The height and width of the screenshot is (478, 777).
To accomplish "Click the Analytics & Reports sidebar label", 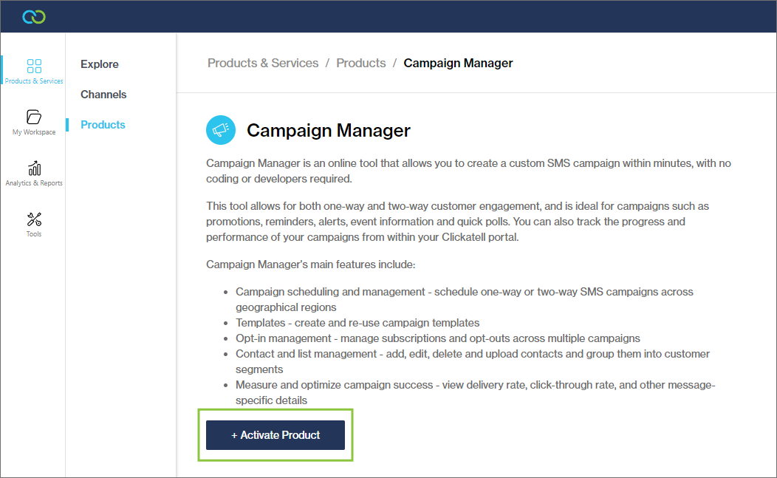I will click(x=34, y=183).
